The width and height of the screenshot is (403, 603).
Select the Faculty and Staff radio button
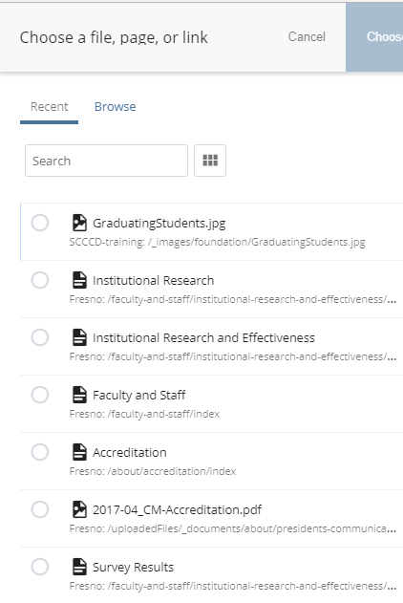pos(40,395)
